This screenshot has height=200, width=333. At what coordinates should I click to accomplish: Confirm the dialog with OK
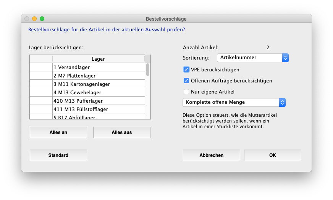(x=272, y=155)
